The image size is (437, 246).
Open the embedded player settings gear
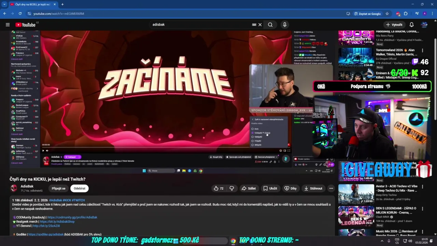281,150
